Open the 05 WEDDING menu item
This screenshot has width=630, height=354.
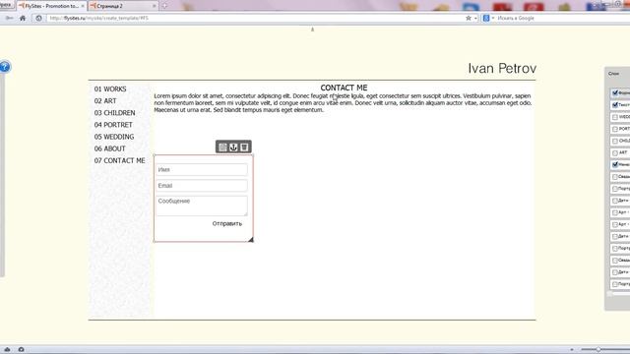(x=114, y=137)
